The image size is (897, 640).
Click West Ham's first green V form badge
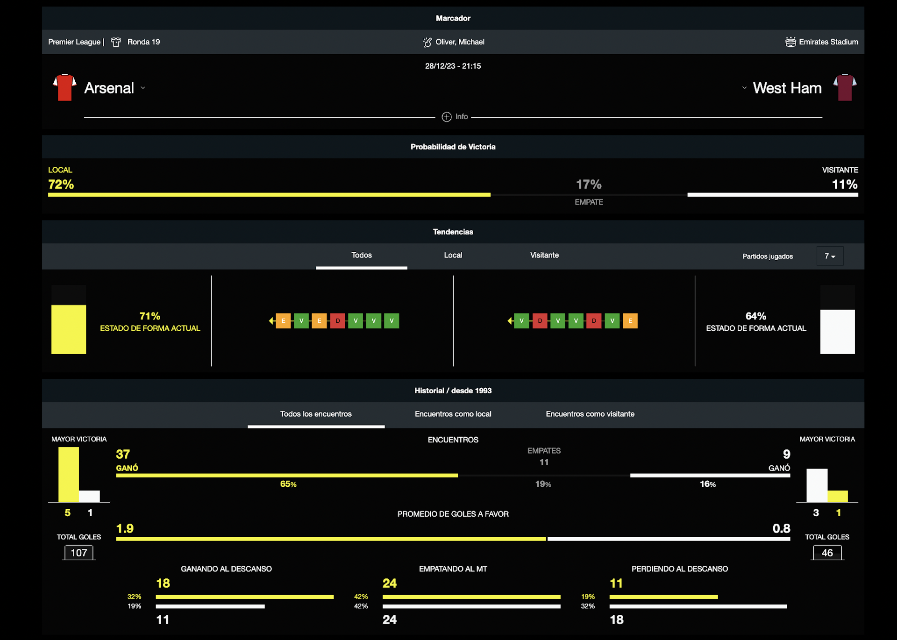click(x=521, y=321)
